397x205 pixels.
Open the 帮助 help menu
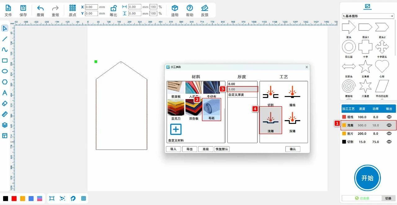point(190,11)
